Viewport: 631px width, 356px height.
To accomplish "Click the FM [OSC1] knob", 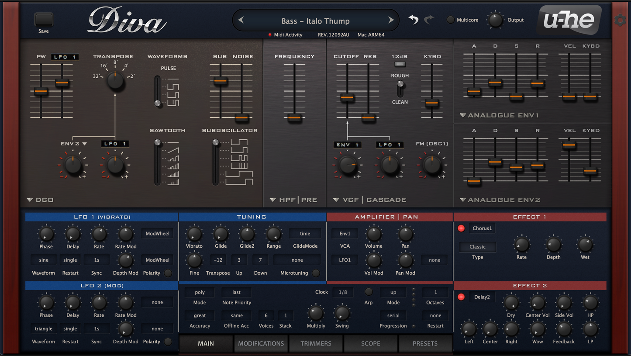I will 432,165.
